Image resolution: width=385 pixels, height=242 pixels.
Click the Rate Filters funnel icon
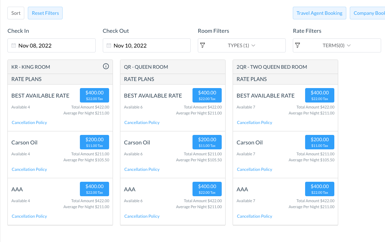click(x=297, y=45)
